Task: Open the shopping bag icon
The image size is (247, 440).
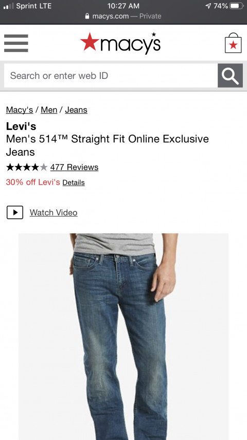Action: click(x=233, y=43)
